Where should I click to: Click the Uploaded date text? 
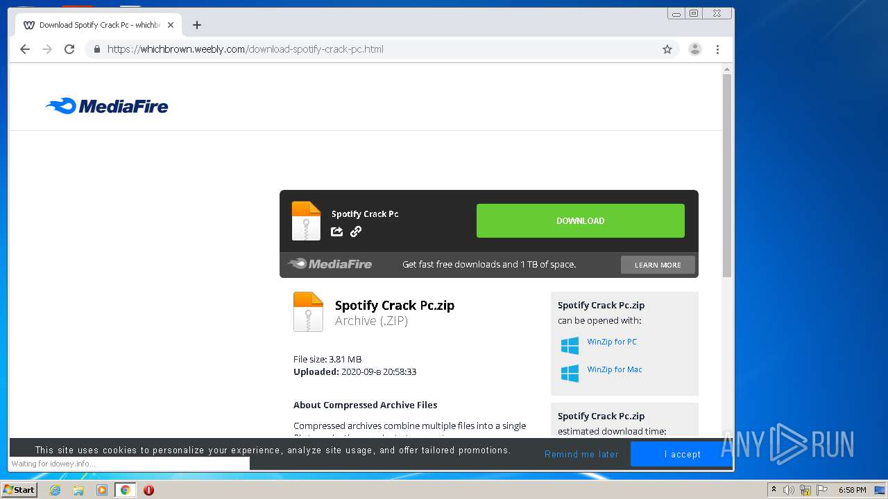tap(355, 371)
